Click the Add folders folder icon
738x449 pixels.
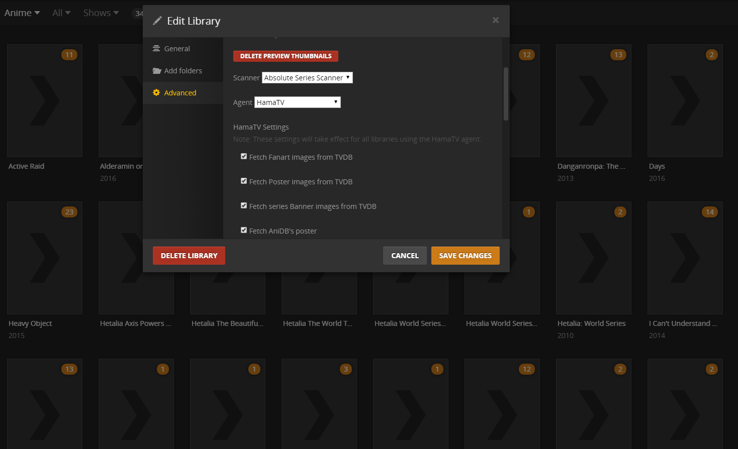click(x=157, y=71)
